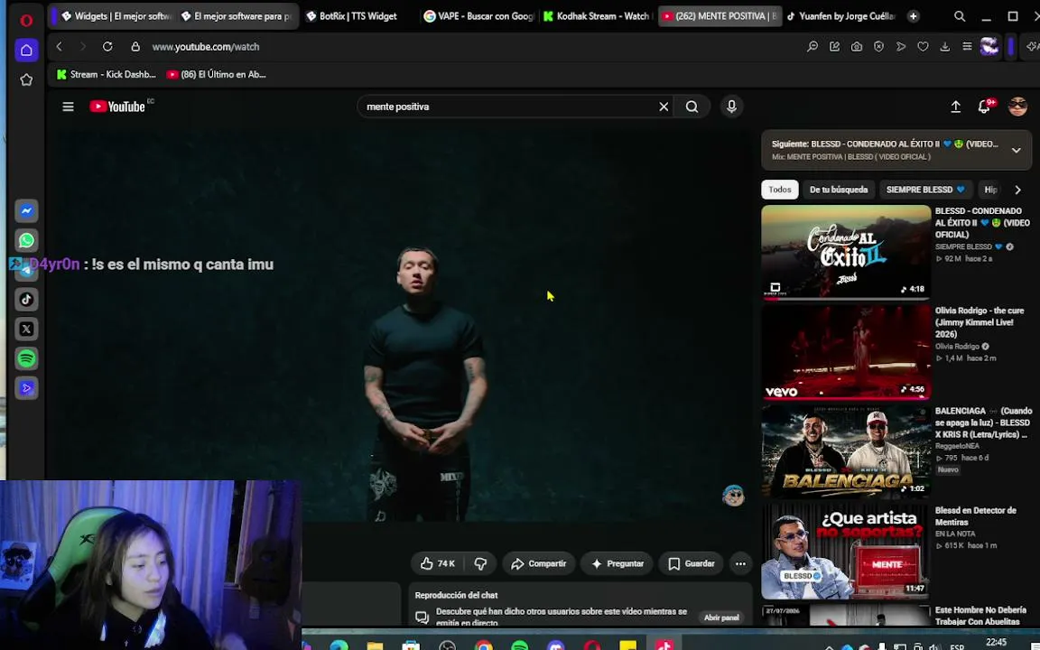
Task: Reload the YouTube page
Action: point(107,46)
